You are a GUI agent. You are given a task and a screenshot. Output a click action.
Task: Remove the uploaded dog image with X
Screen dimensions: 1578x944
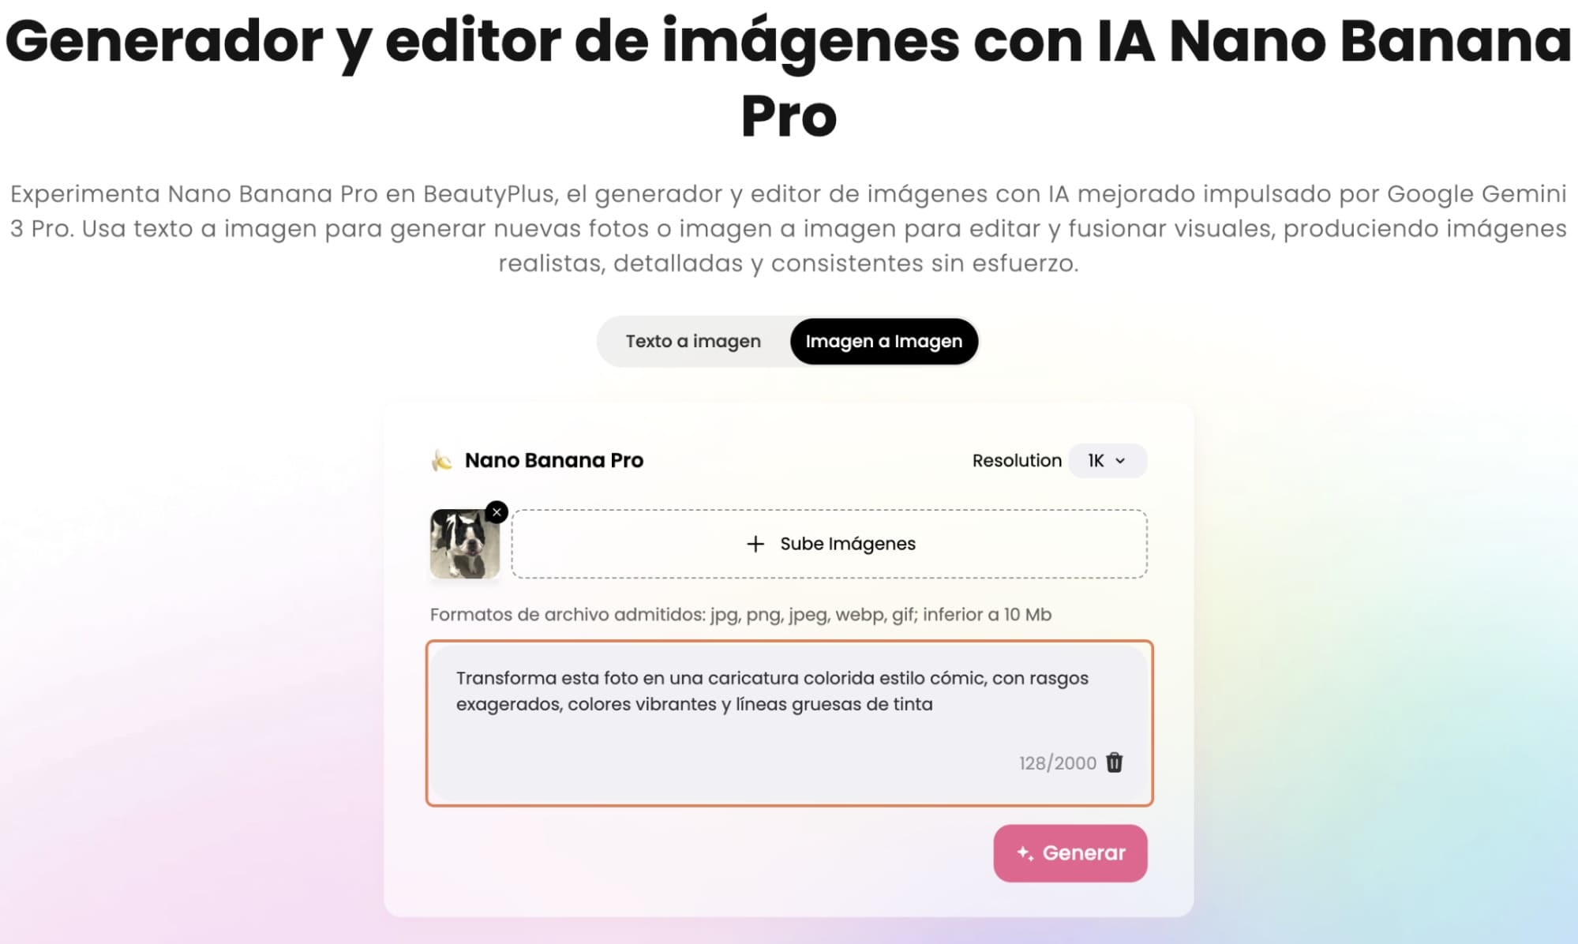coord(497,512)
